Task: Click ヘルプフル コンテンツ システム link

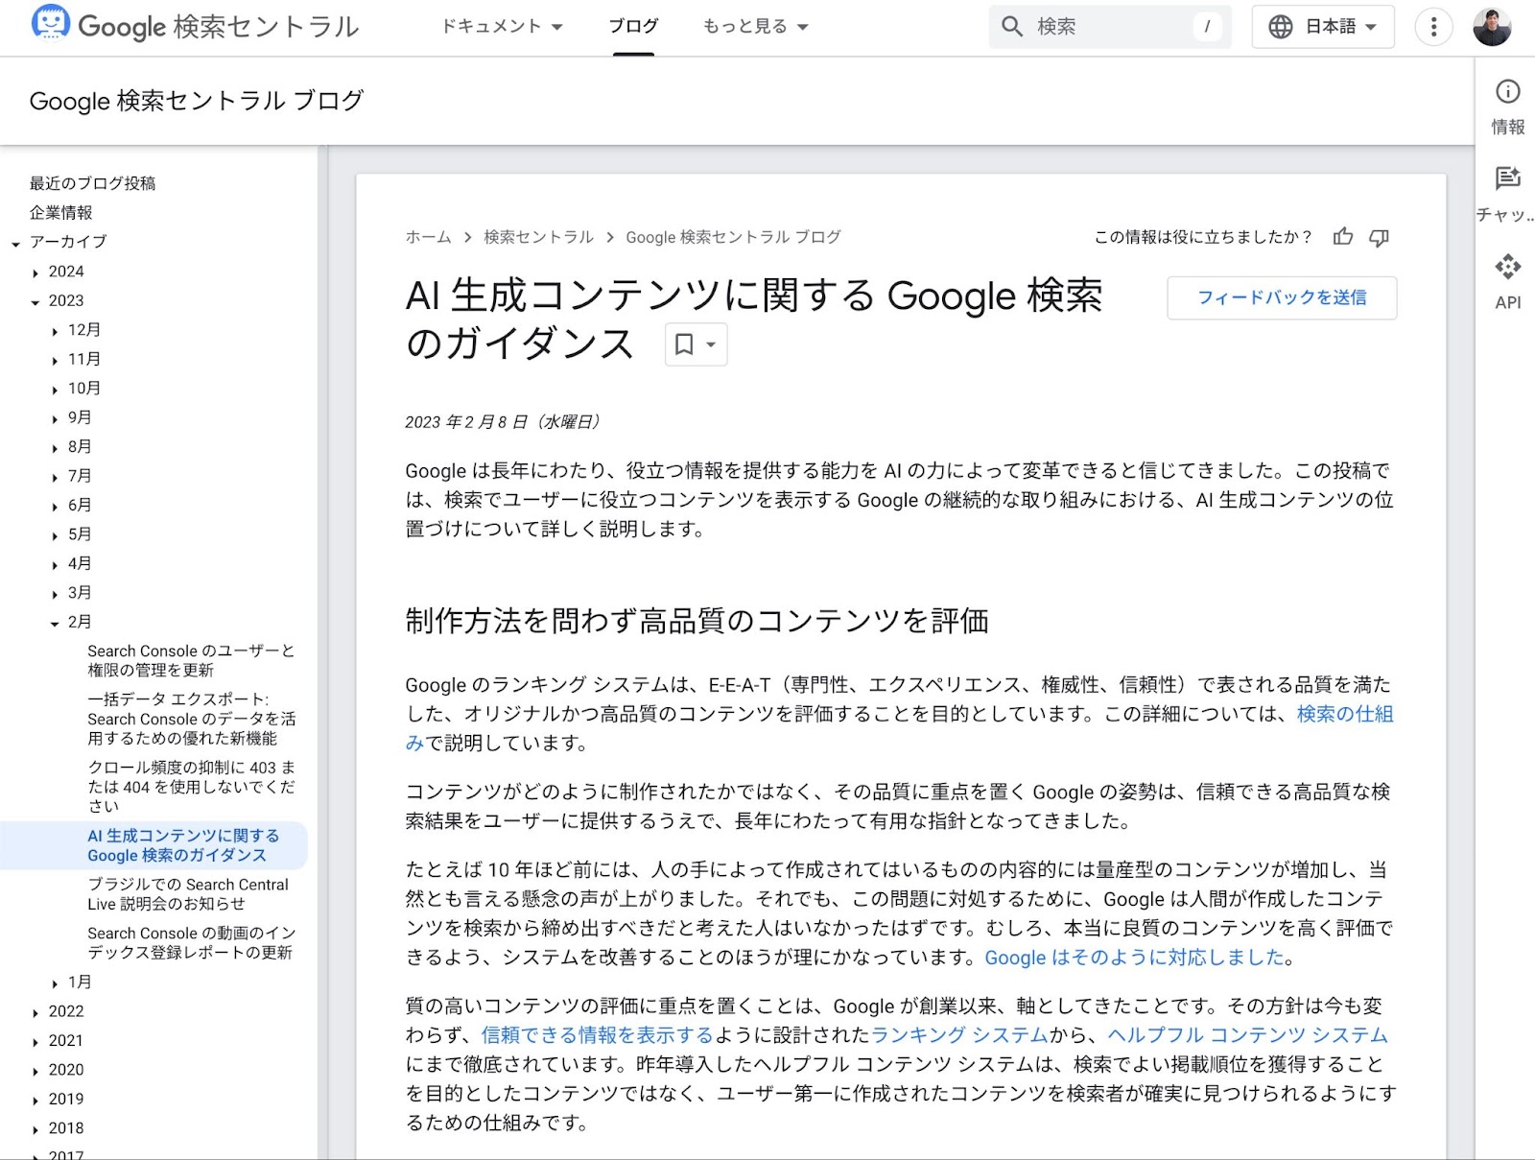Action: [x=1248, y=1035]
